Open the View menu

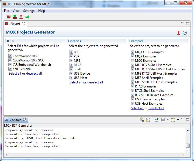click(16, 11)
